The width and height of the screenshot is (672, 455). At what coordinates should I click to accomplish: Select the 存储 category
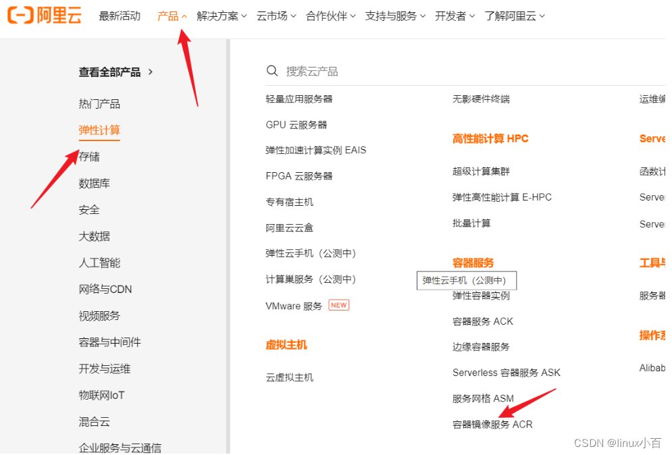pos(89,157)
